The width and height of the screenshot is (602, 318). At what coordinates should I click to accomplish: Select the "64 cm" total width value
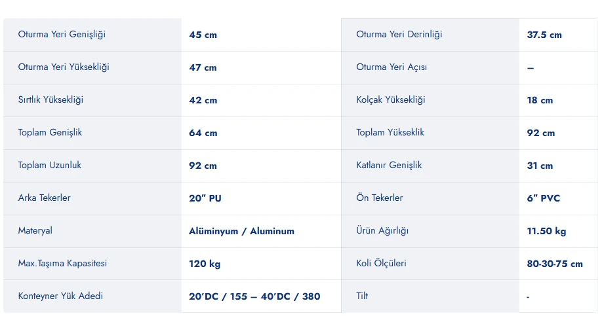[203, 133]
